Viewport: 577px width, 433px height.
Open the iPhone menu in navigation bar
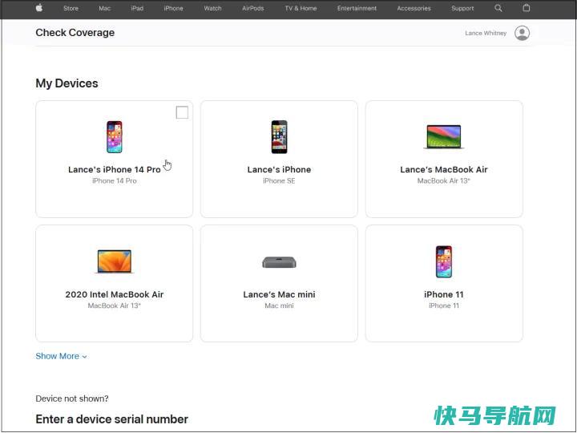coord(173,8)
